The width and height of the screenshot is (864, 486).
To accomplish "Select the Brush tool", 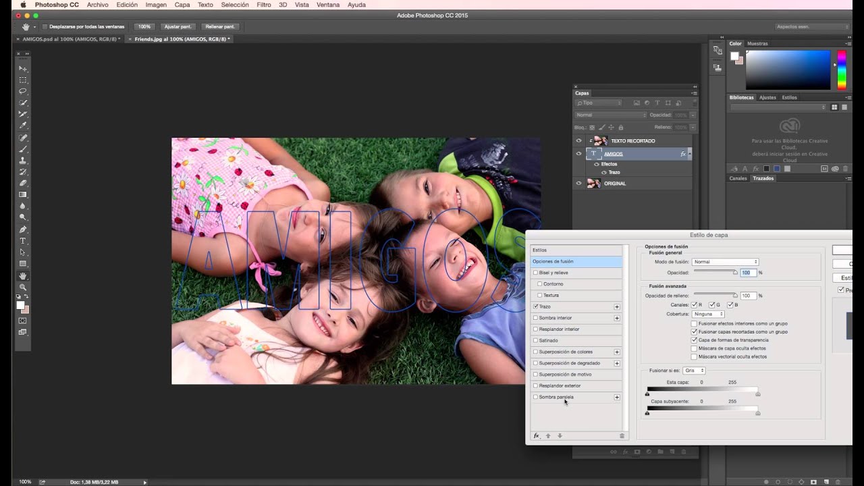I will pos(23,149).
